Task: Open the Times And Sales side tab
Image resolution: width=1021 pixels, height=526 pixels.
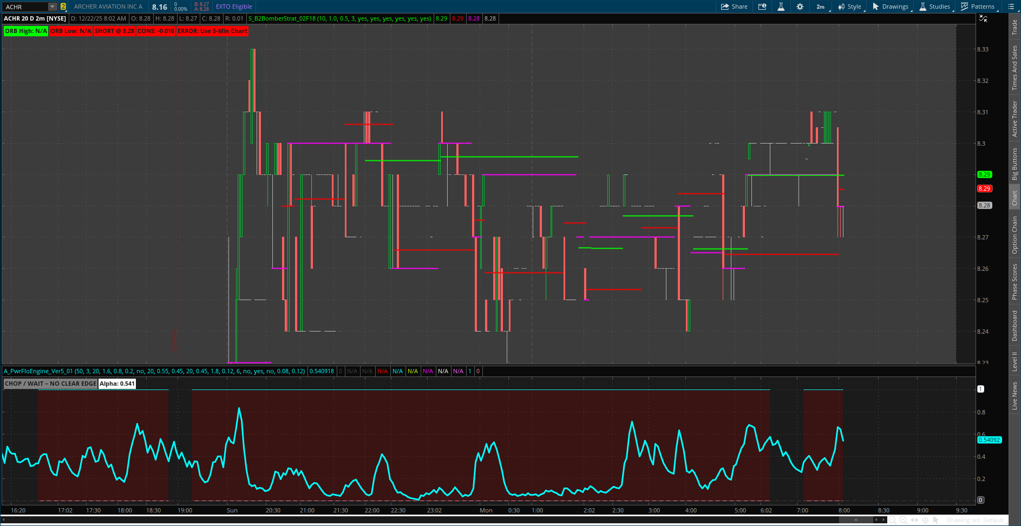Action: (1015, 68)
